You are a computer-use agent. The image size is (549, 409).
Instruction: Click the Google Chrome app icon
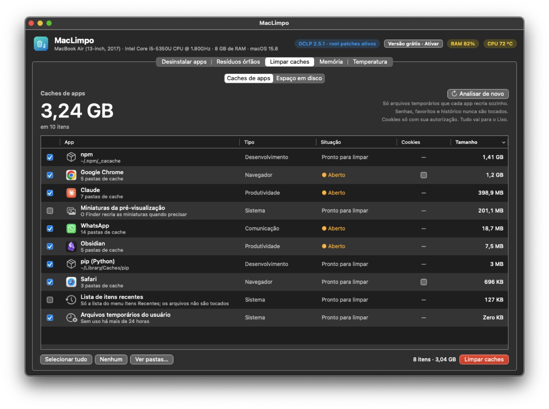(71, 175)
